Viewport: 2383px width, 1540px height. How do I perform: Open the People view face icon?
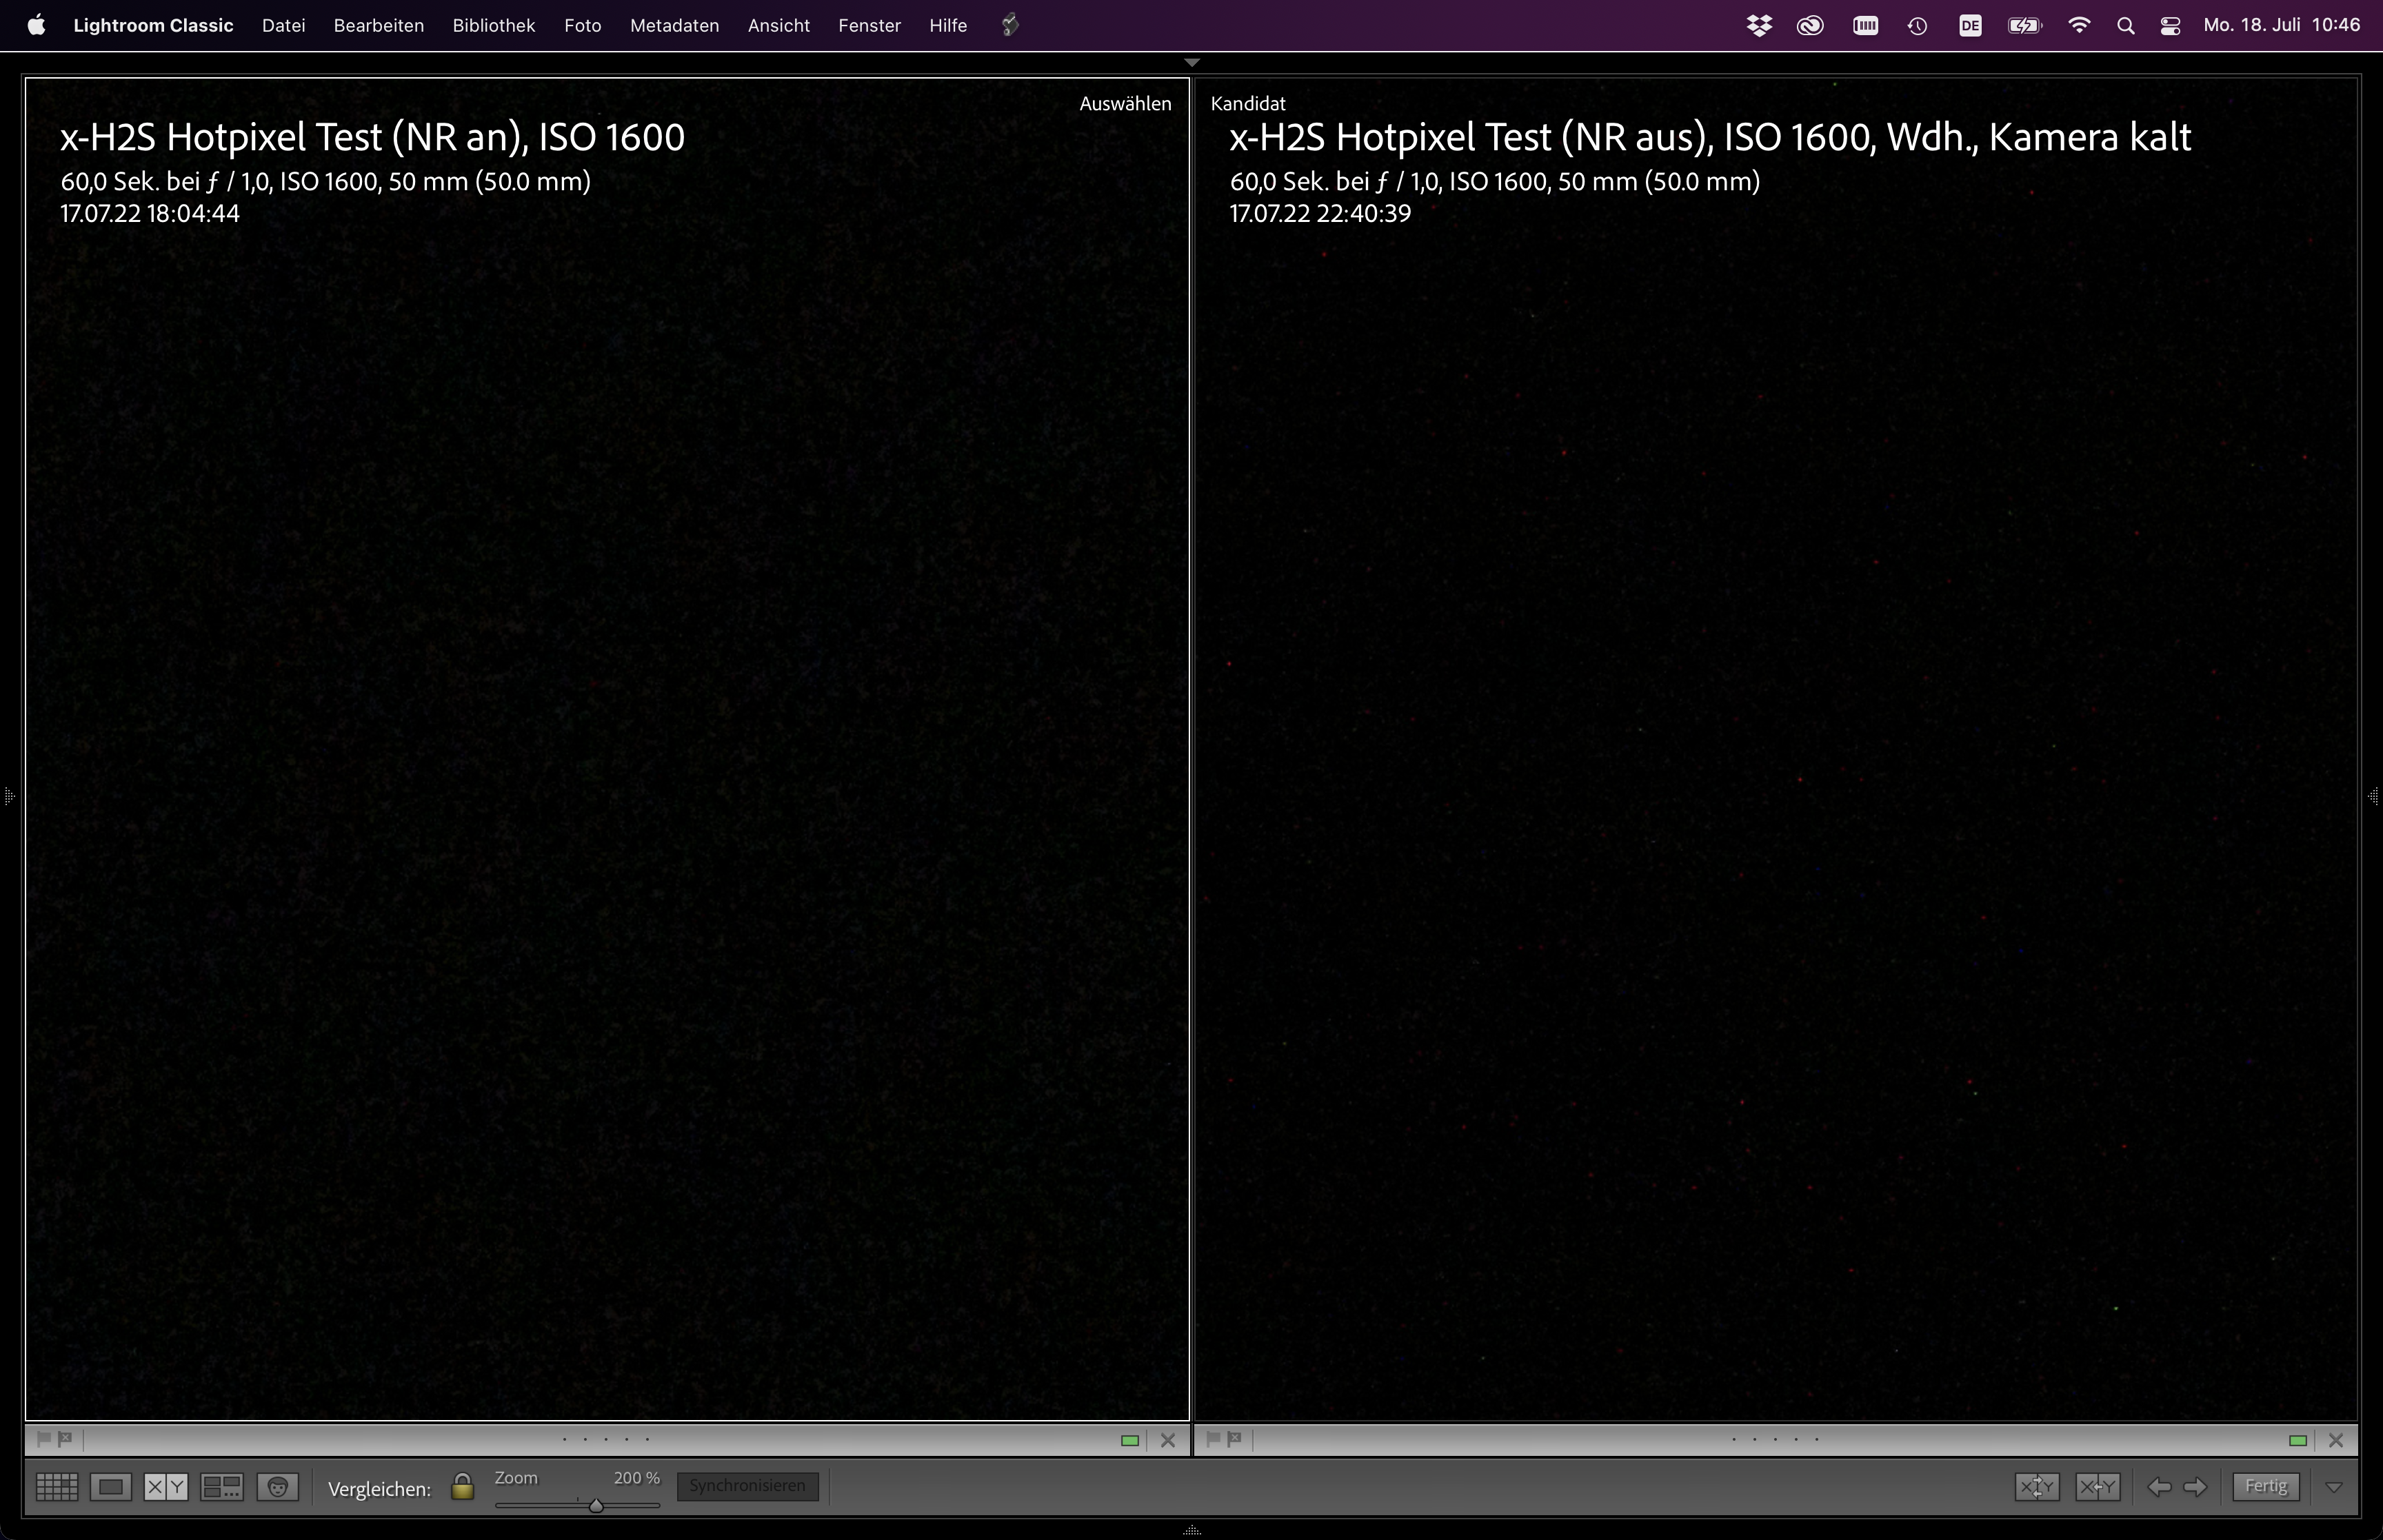tap(278, 1487)
